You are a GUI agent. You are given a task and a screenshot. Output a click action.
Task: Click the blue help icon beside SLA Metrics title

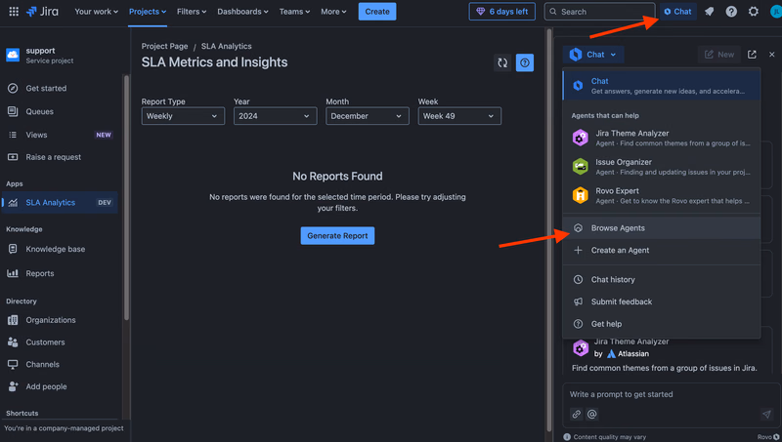coord(525,62)
